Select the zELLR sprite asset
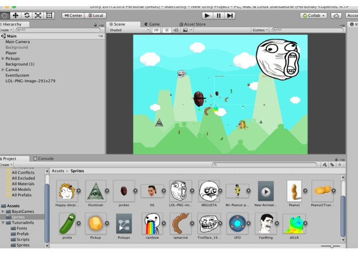Image resolution: width=358 pixels, height=254 pixels. (x=294, y=226)
